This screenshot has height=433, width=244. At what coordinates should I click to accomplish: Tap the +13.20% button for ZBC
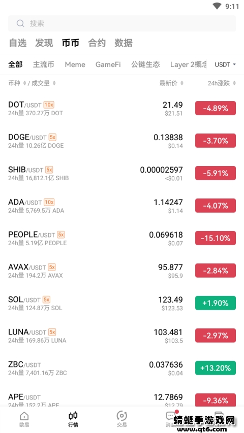(216, 368)
